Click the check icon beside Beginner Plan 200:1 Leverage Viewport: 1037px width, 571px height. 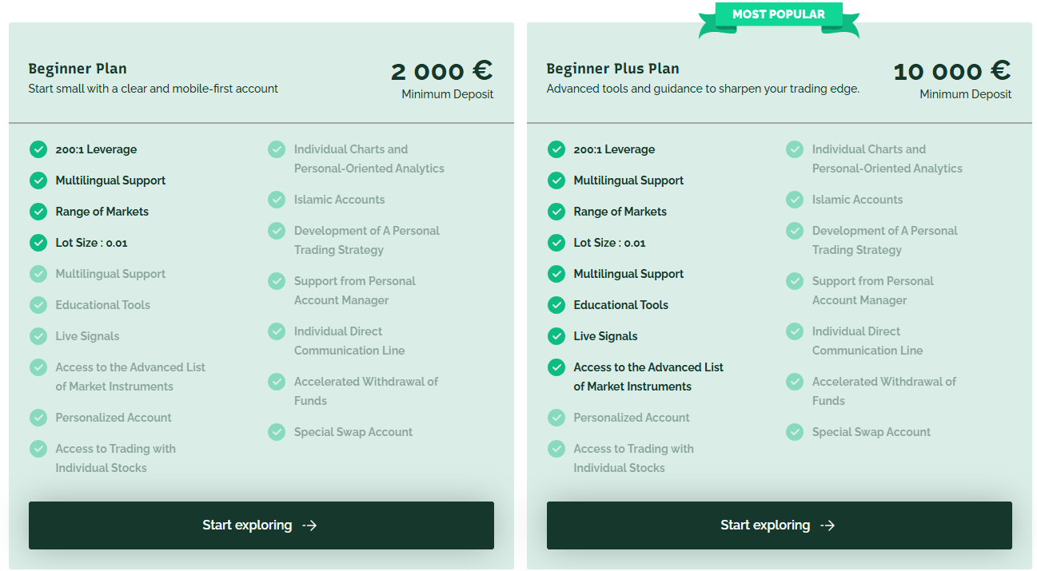[x=38, y=149]
